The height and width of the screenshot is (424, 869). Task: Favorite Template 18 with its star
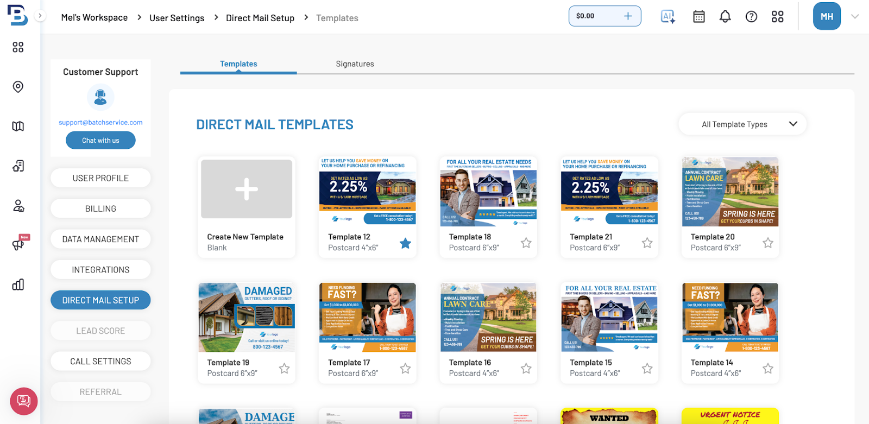click(x=526, y=243)
